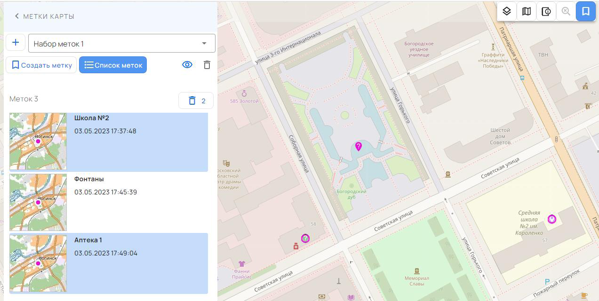Image resolution: width=599 pixels, height=301 pixels.
Task: Click the folded map icon in toolbar
Action: tap(527, 11)
